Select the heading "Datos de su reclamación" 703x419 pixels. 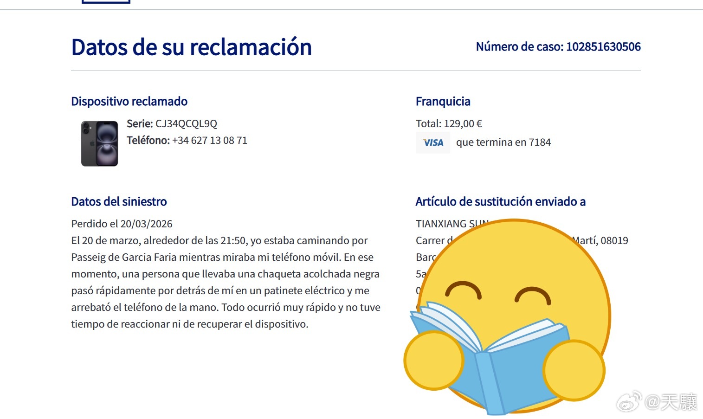191,47
